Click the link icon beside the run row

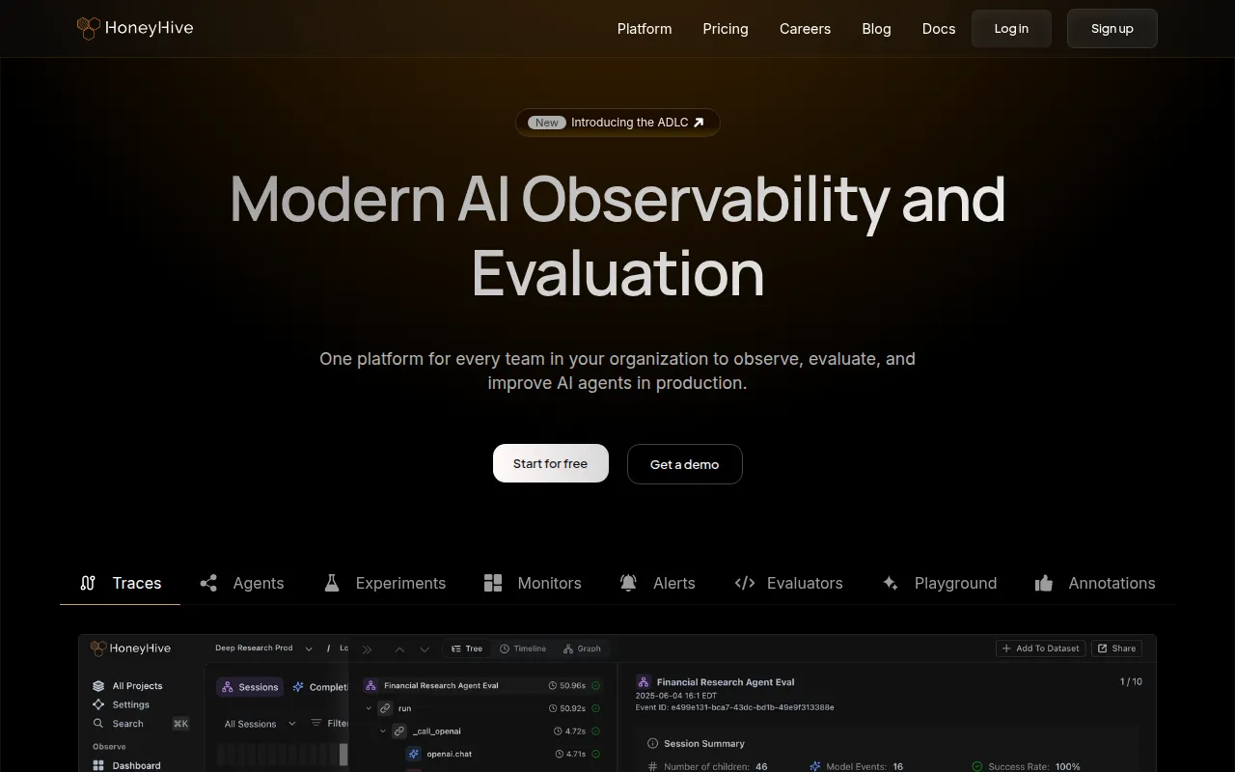pyautogui.click(x=385, y=708)
